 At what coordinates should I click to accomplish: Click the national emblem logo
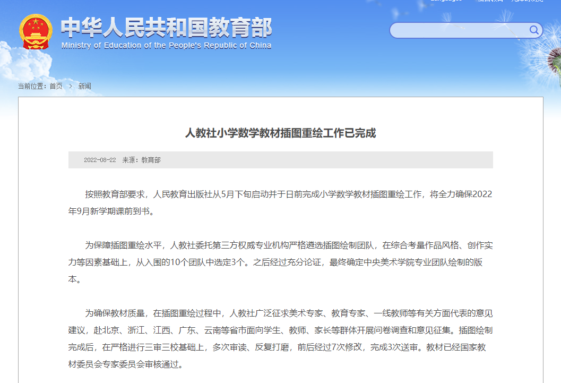click(35, 31)
